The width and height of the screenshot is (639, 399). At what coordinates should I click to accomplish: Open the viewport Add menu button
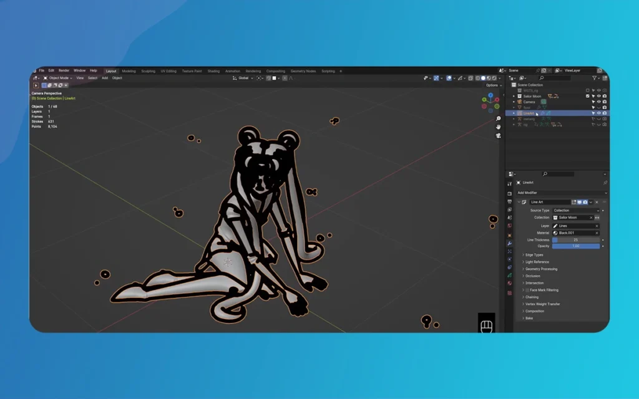105,78
